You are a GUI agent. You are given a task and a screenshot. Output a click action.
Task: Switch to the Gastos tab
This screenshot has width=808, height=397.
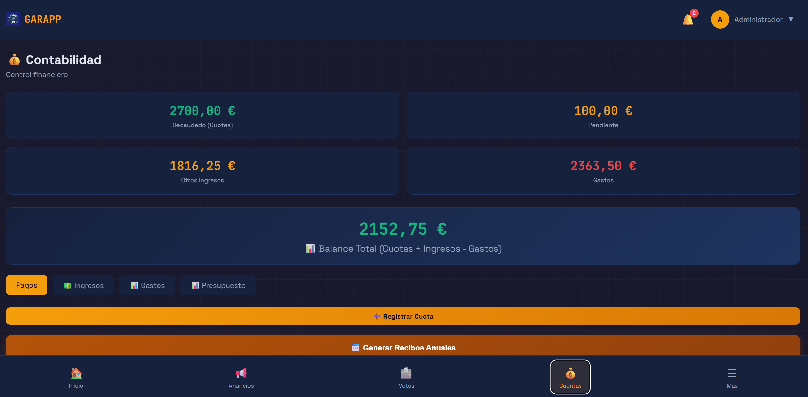click(x=147, y=285)
